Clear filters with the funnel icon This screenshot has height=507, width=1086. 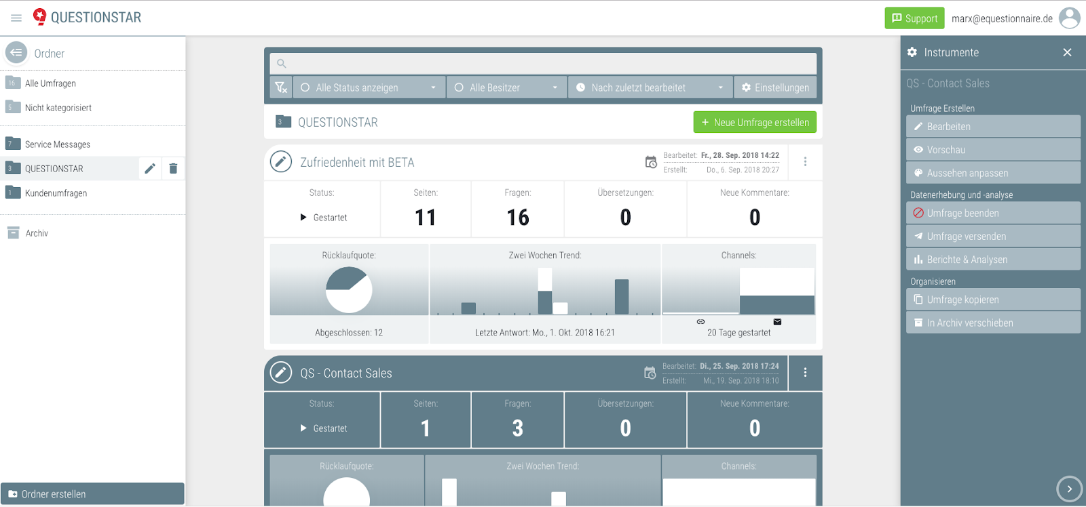pyautogui.click(x=281, y=87)
